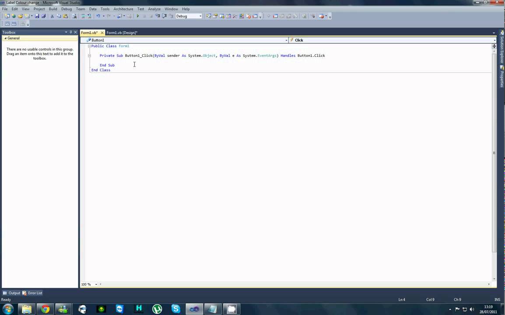Click the Step Into icon
This screenshot has width=505, height=315.
(158, 16)
